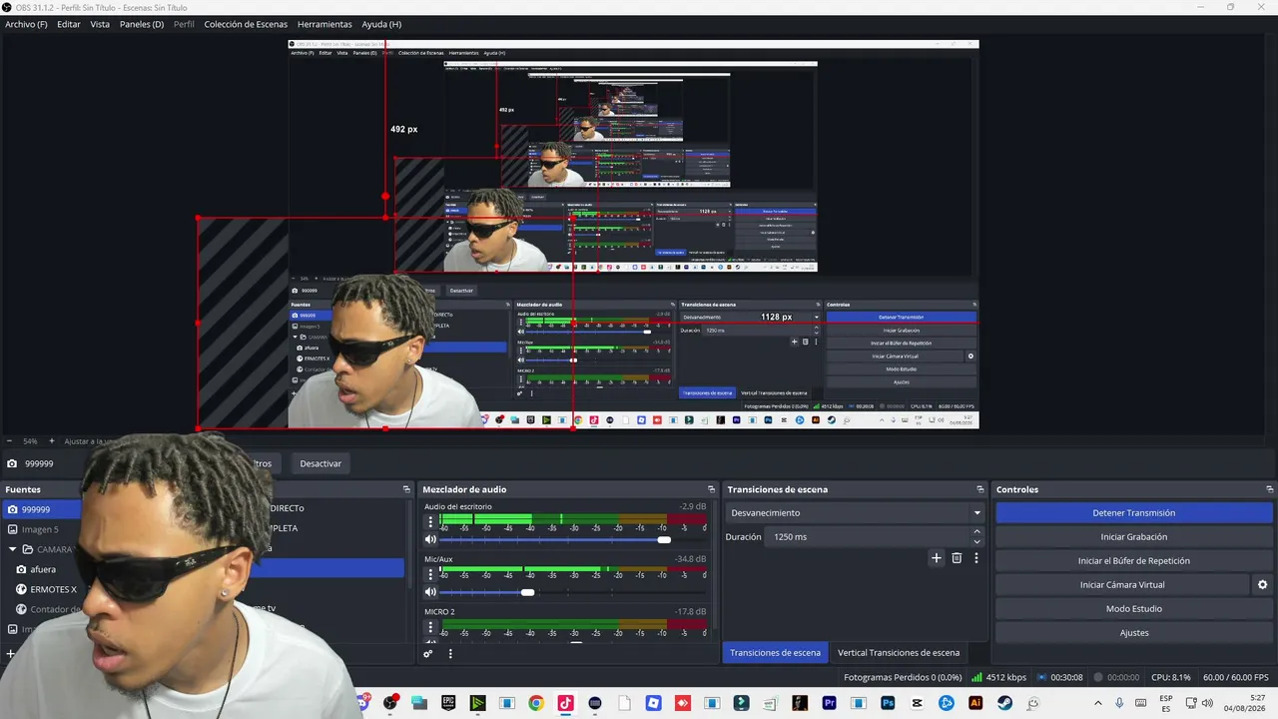
Task: Zoom in the preview with plus
Action: (x=52, y=441)
